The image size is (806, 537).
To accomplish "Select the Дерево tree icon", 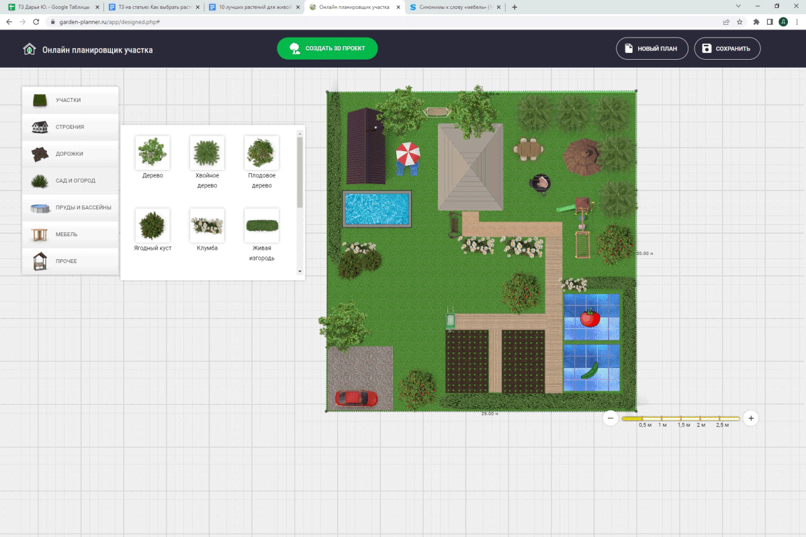I will [x=152, y=152].
